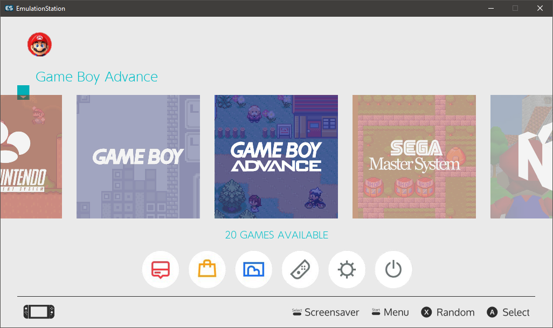Open the red news message icon
553x328 pixels.
click(x=161, y=269)
